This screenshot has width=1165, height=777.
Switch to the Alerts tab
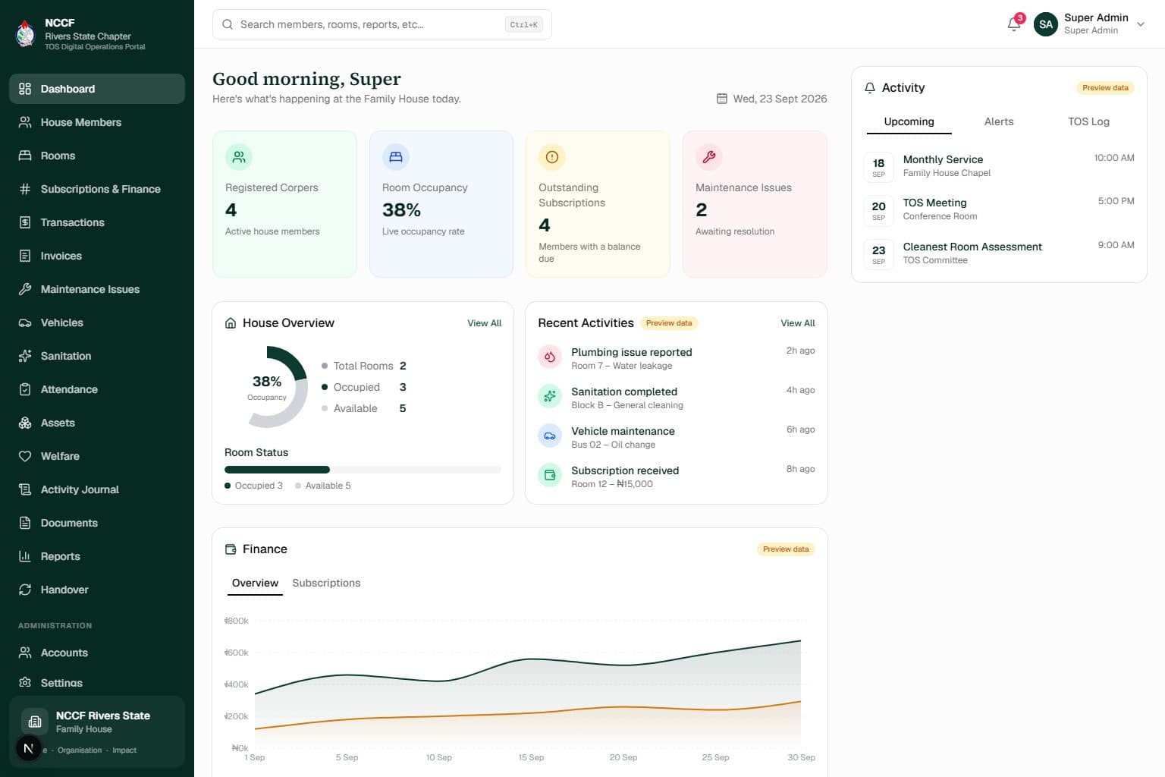point(999,121)
